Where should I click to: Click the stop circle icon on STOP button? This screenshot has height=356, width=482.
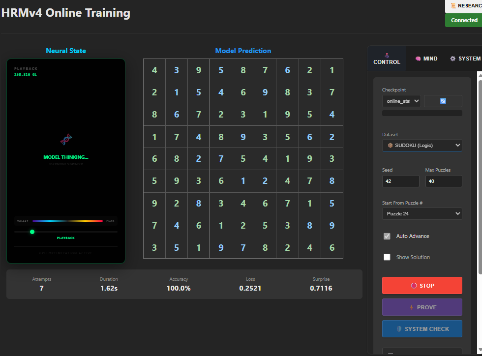pyautogui.click(x=414, y=286)
